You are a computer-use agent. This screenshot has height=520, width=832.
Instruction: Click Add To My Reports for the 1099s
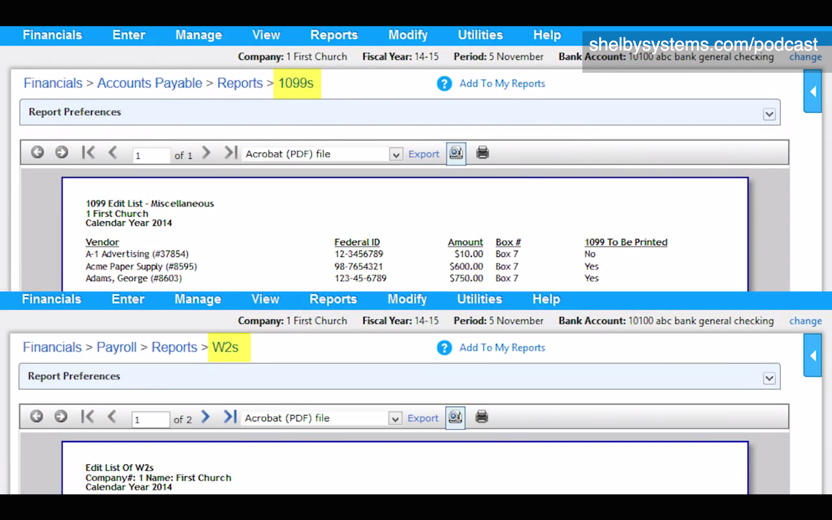pyautogui.click(x=502, y=84)
